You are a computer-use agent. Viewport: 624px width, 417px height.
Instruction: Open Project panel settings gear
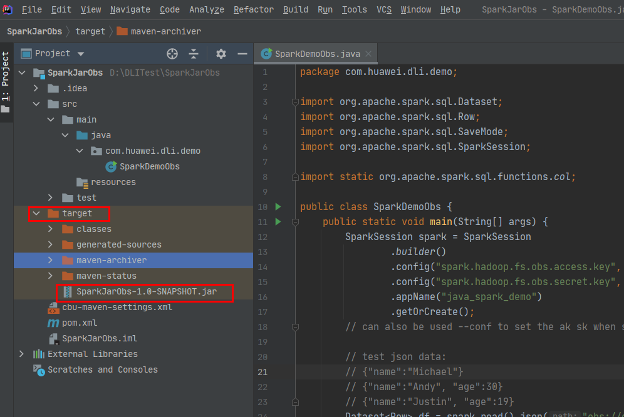tap(221, 54)
